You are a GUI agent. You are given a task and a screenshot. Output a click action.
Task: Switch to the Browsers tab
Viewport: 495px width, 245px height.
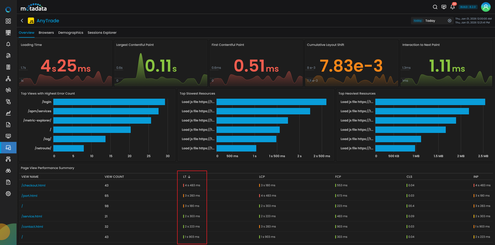point(46,33)
